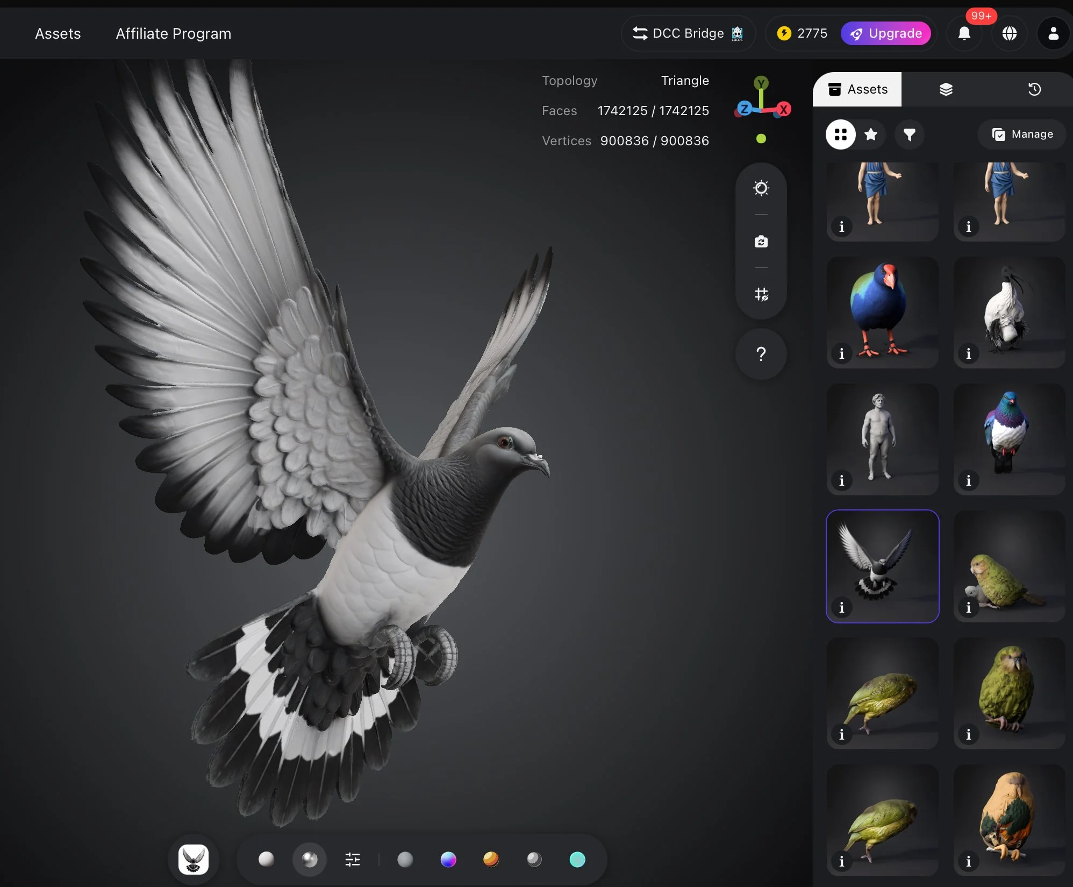The height and width of the screenshot is (887, 1073).
Task: Click the Manage button
Action: tap(1022, 134)
